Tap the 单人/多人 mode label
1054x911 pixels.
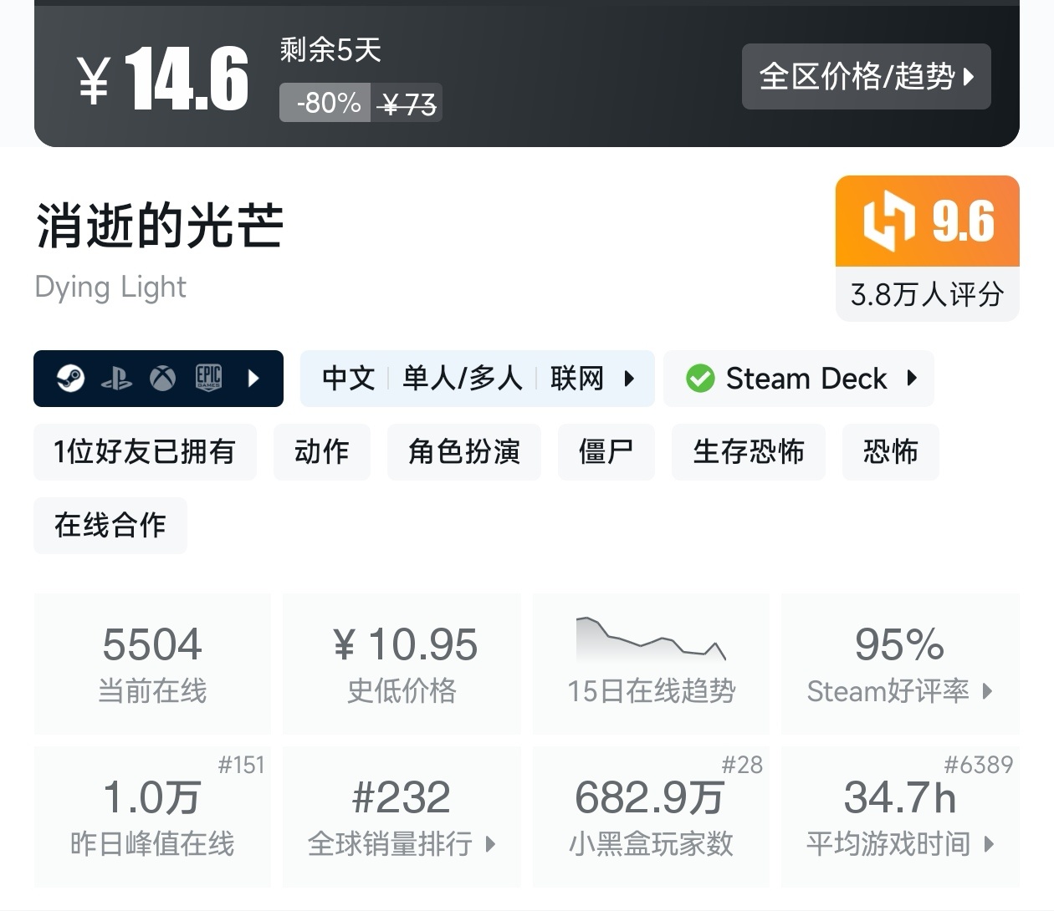pyautogui.click(x=463, y=379)
